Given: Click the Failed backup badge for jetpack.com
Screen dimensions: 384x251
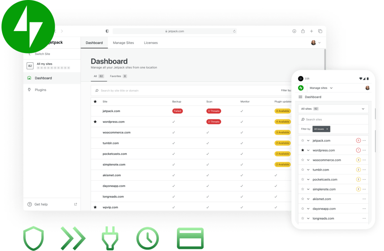Looking at the screenshot, I should click(x=177, y=111).
